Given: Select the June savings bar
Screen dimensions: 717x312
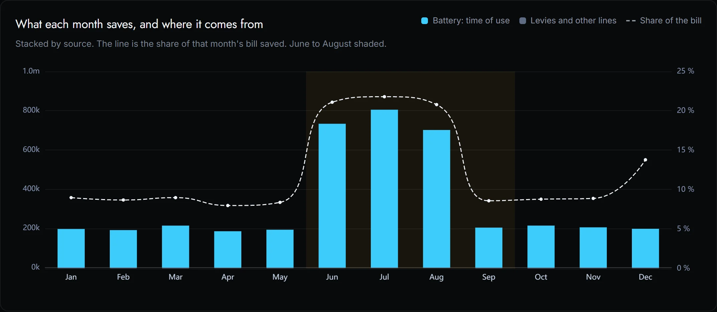Looking at the screenshot, I should 332,196.
